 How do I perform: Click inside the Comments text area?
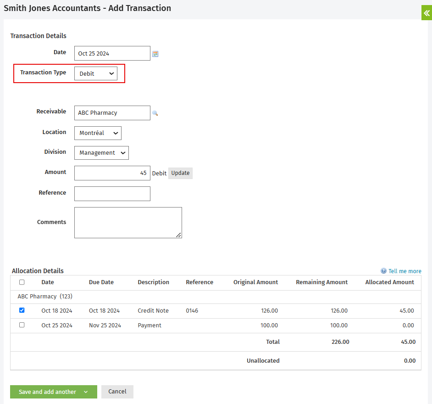pos(128,223)
